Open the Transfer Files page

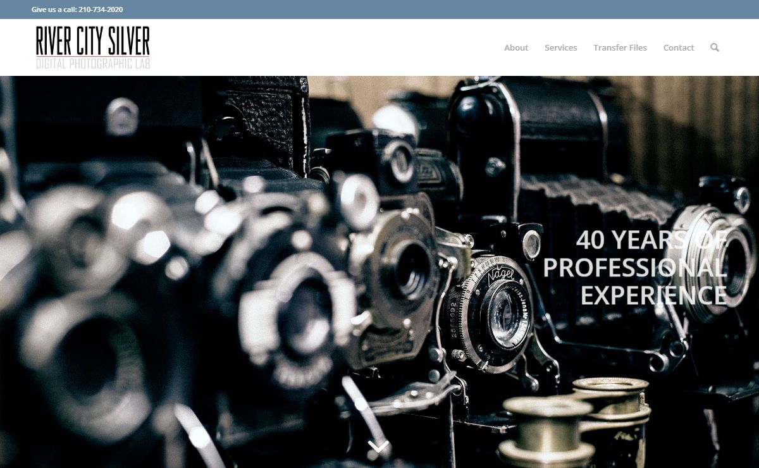click(620, 47)
